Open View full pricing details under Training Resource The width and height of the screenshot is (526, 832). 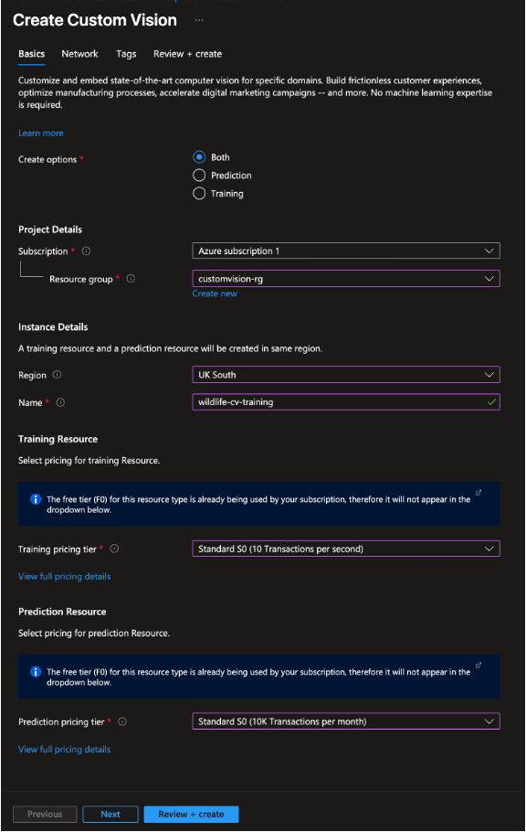[x=64, y=576]
